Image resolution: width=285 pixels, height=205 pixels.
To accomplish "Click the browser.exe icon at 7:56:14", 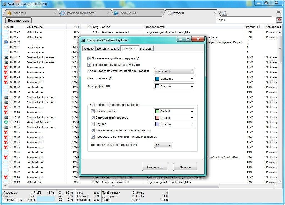I will point(6,177).
